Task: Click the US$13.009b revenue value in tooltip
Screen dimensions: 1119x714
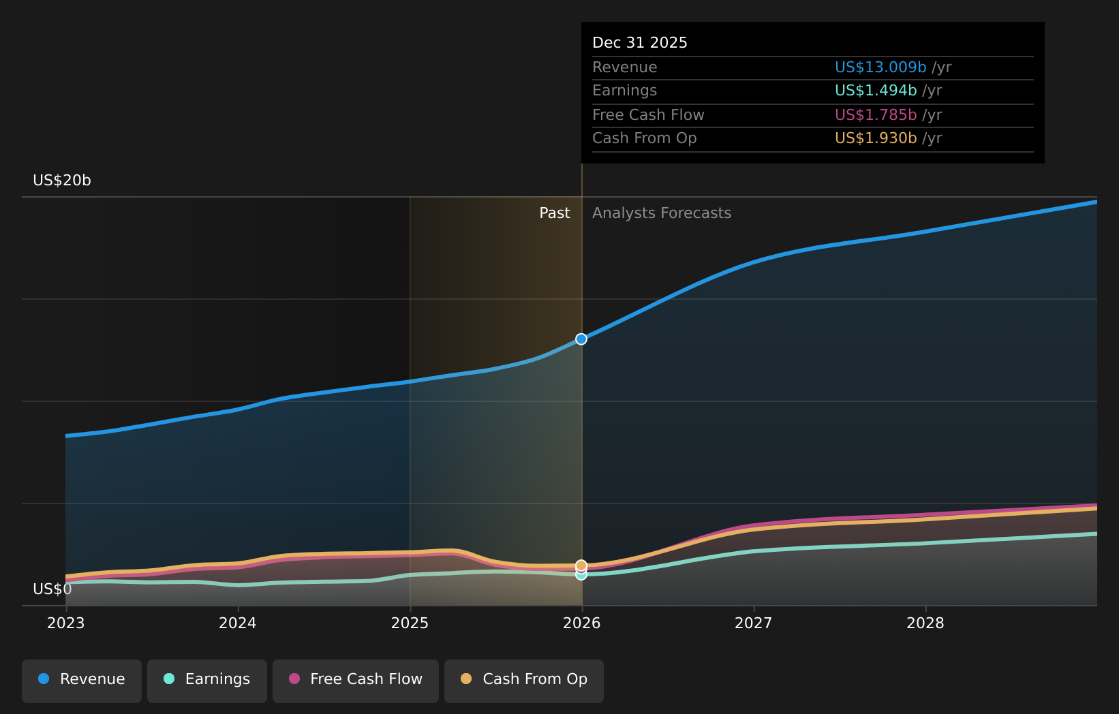Action: coord(880,67)
